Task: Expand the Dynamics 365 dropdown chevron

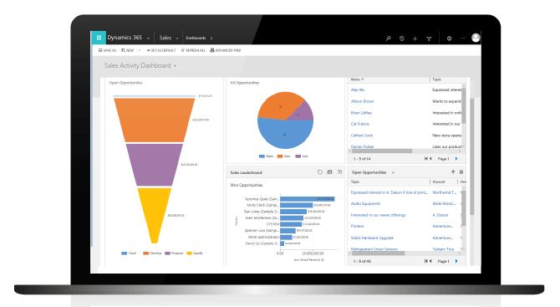Action: [148, 38]
